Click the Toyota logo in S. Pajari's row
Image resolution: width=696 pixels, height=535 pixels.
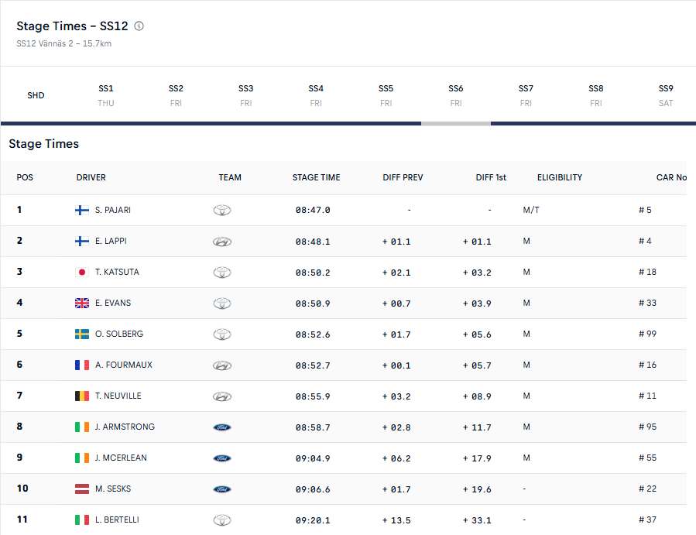click(x=222, y=210)
